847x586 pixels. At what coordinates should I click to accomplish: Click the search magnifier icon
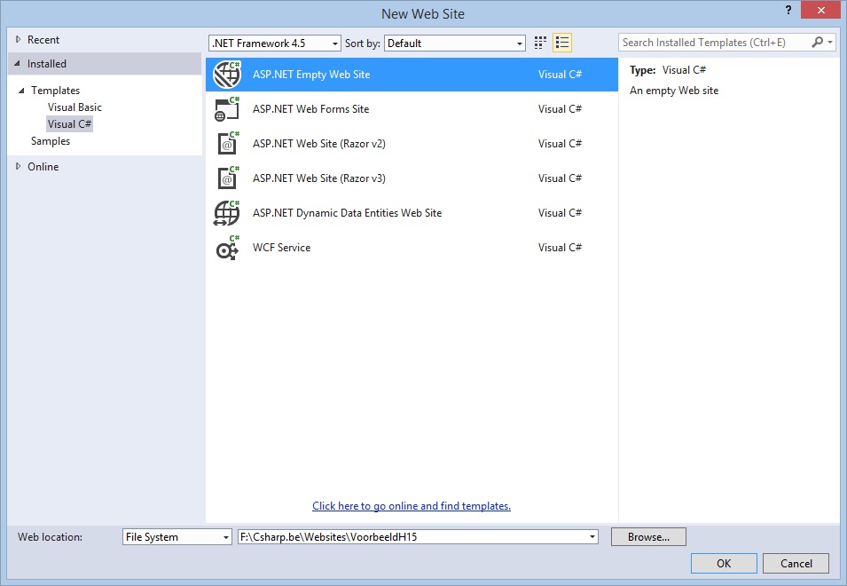[x=818, y=42]
